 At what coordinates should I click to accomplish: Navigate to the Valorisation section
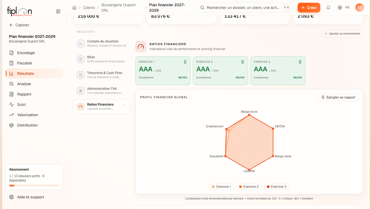pos(34,115)
